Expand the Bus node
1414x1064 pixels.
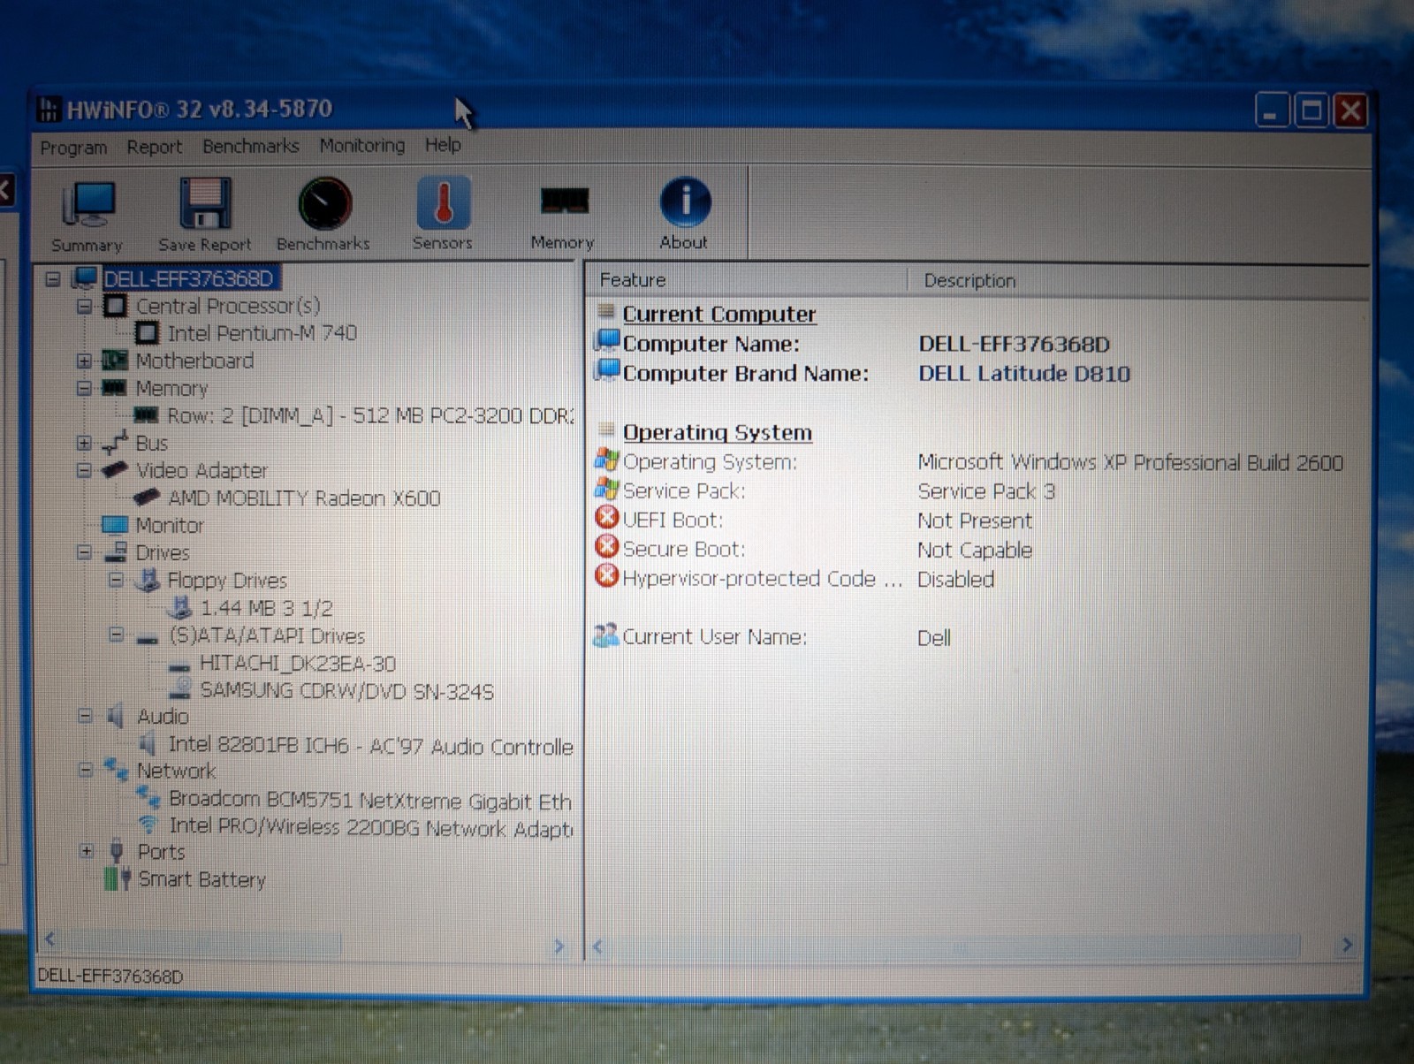84,443
